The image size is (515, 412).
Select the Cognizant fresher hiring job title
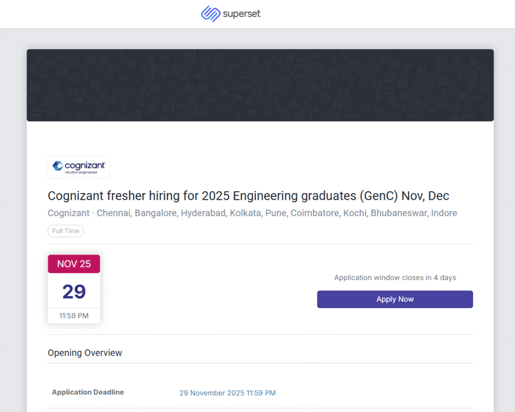point(248,196)
